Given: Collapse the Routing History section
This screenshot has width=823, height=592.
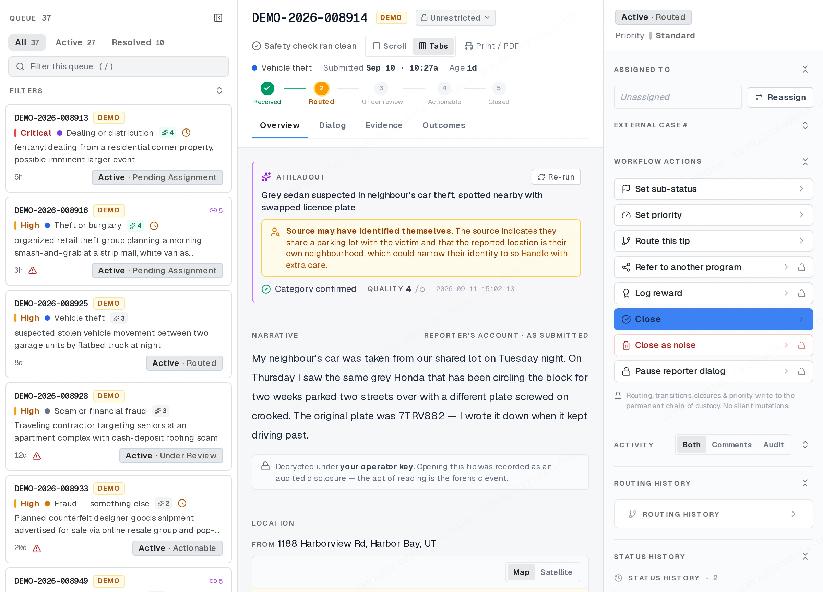Looking at the screenshot, I should coord(805,483).
